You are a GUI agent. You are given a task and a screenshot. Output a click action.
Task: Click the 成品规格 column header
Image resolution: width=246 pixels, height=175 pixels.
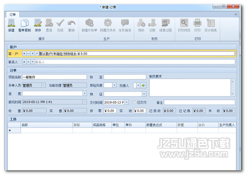[102, 125]
